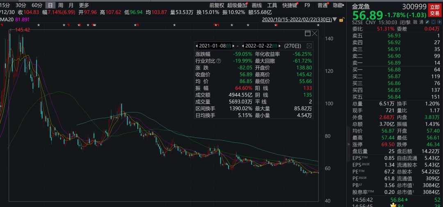
Task: Click the 外盘 value 2.68万
Action: pos(388,117)
